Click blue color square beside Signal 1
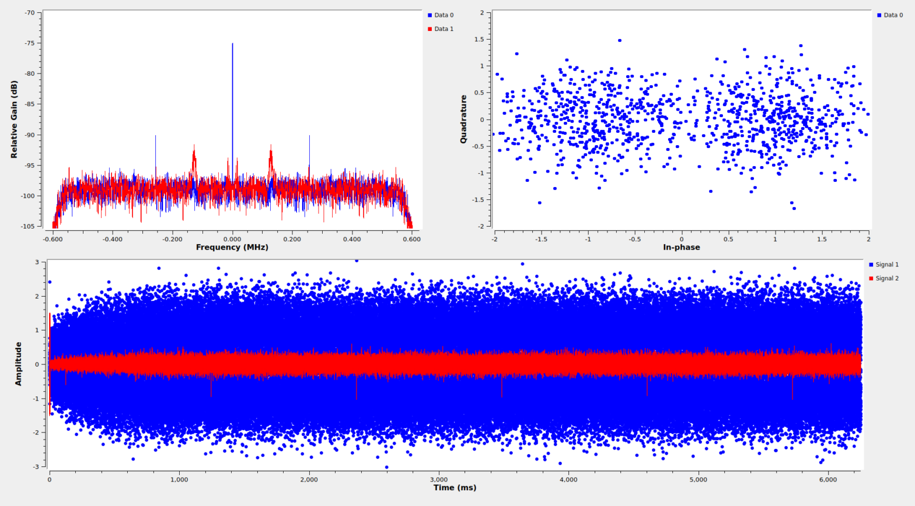 (871, 265)
